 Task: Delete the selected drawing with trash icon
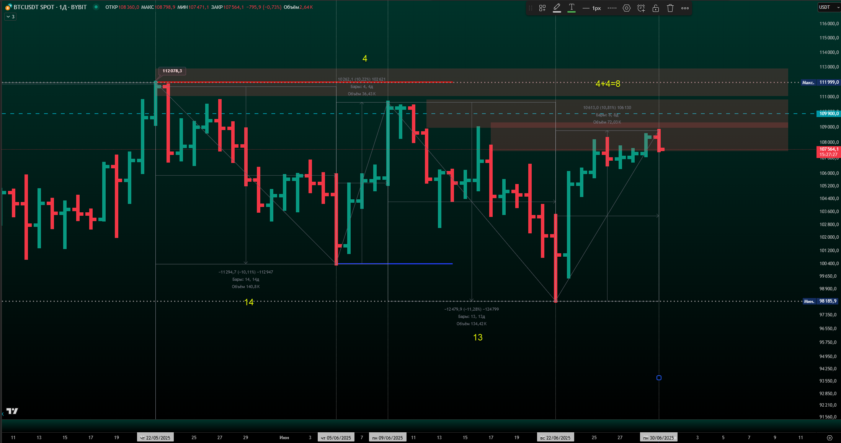pyautogui.click(x=670, y=8)
